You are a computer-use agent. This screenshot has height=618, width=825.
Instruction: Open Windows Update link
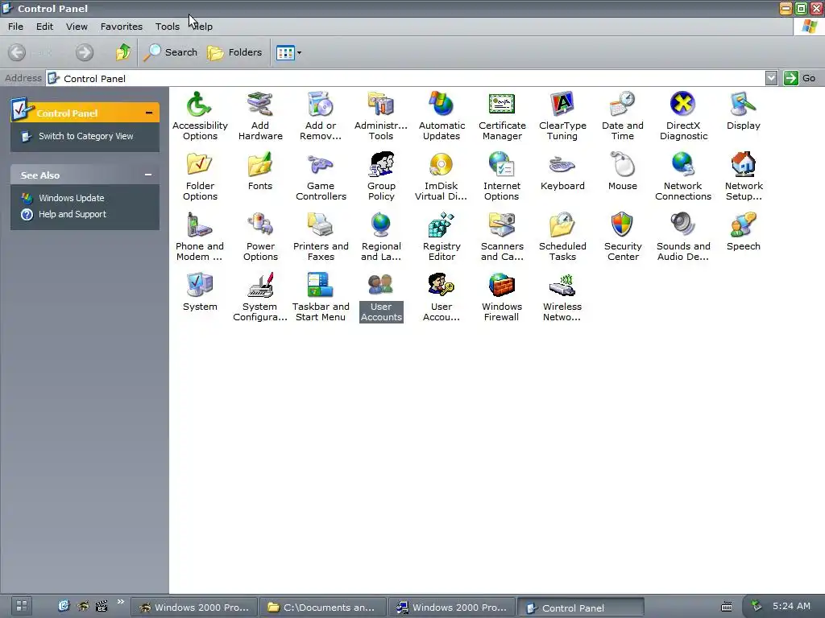pos(72,198)
